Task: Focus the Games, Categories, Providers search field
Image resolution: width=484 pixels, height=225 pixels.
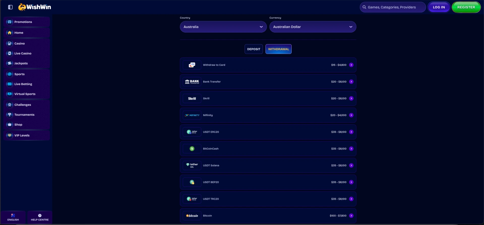Action: pos(393,7)
